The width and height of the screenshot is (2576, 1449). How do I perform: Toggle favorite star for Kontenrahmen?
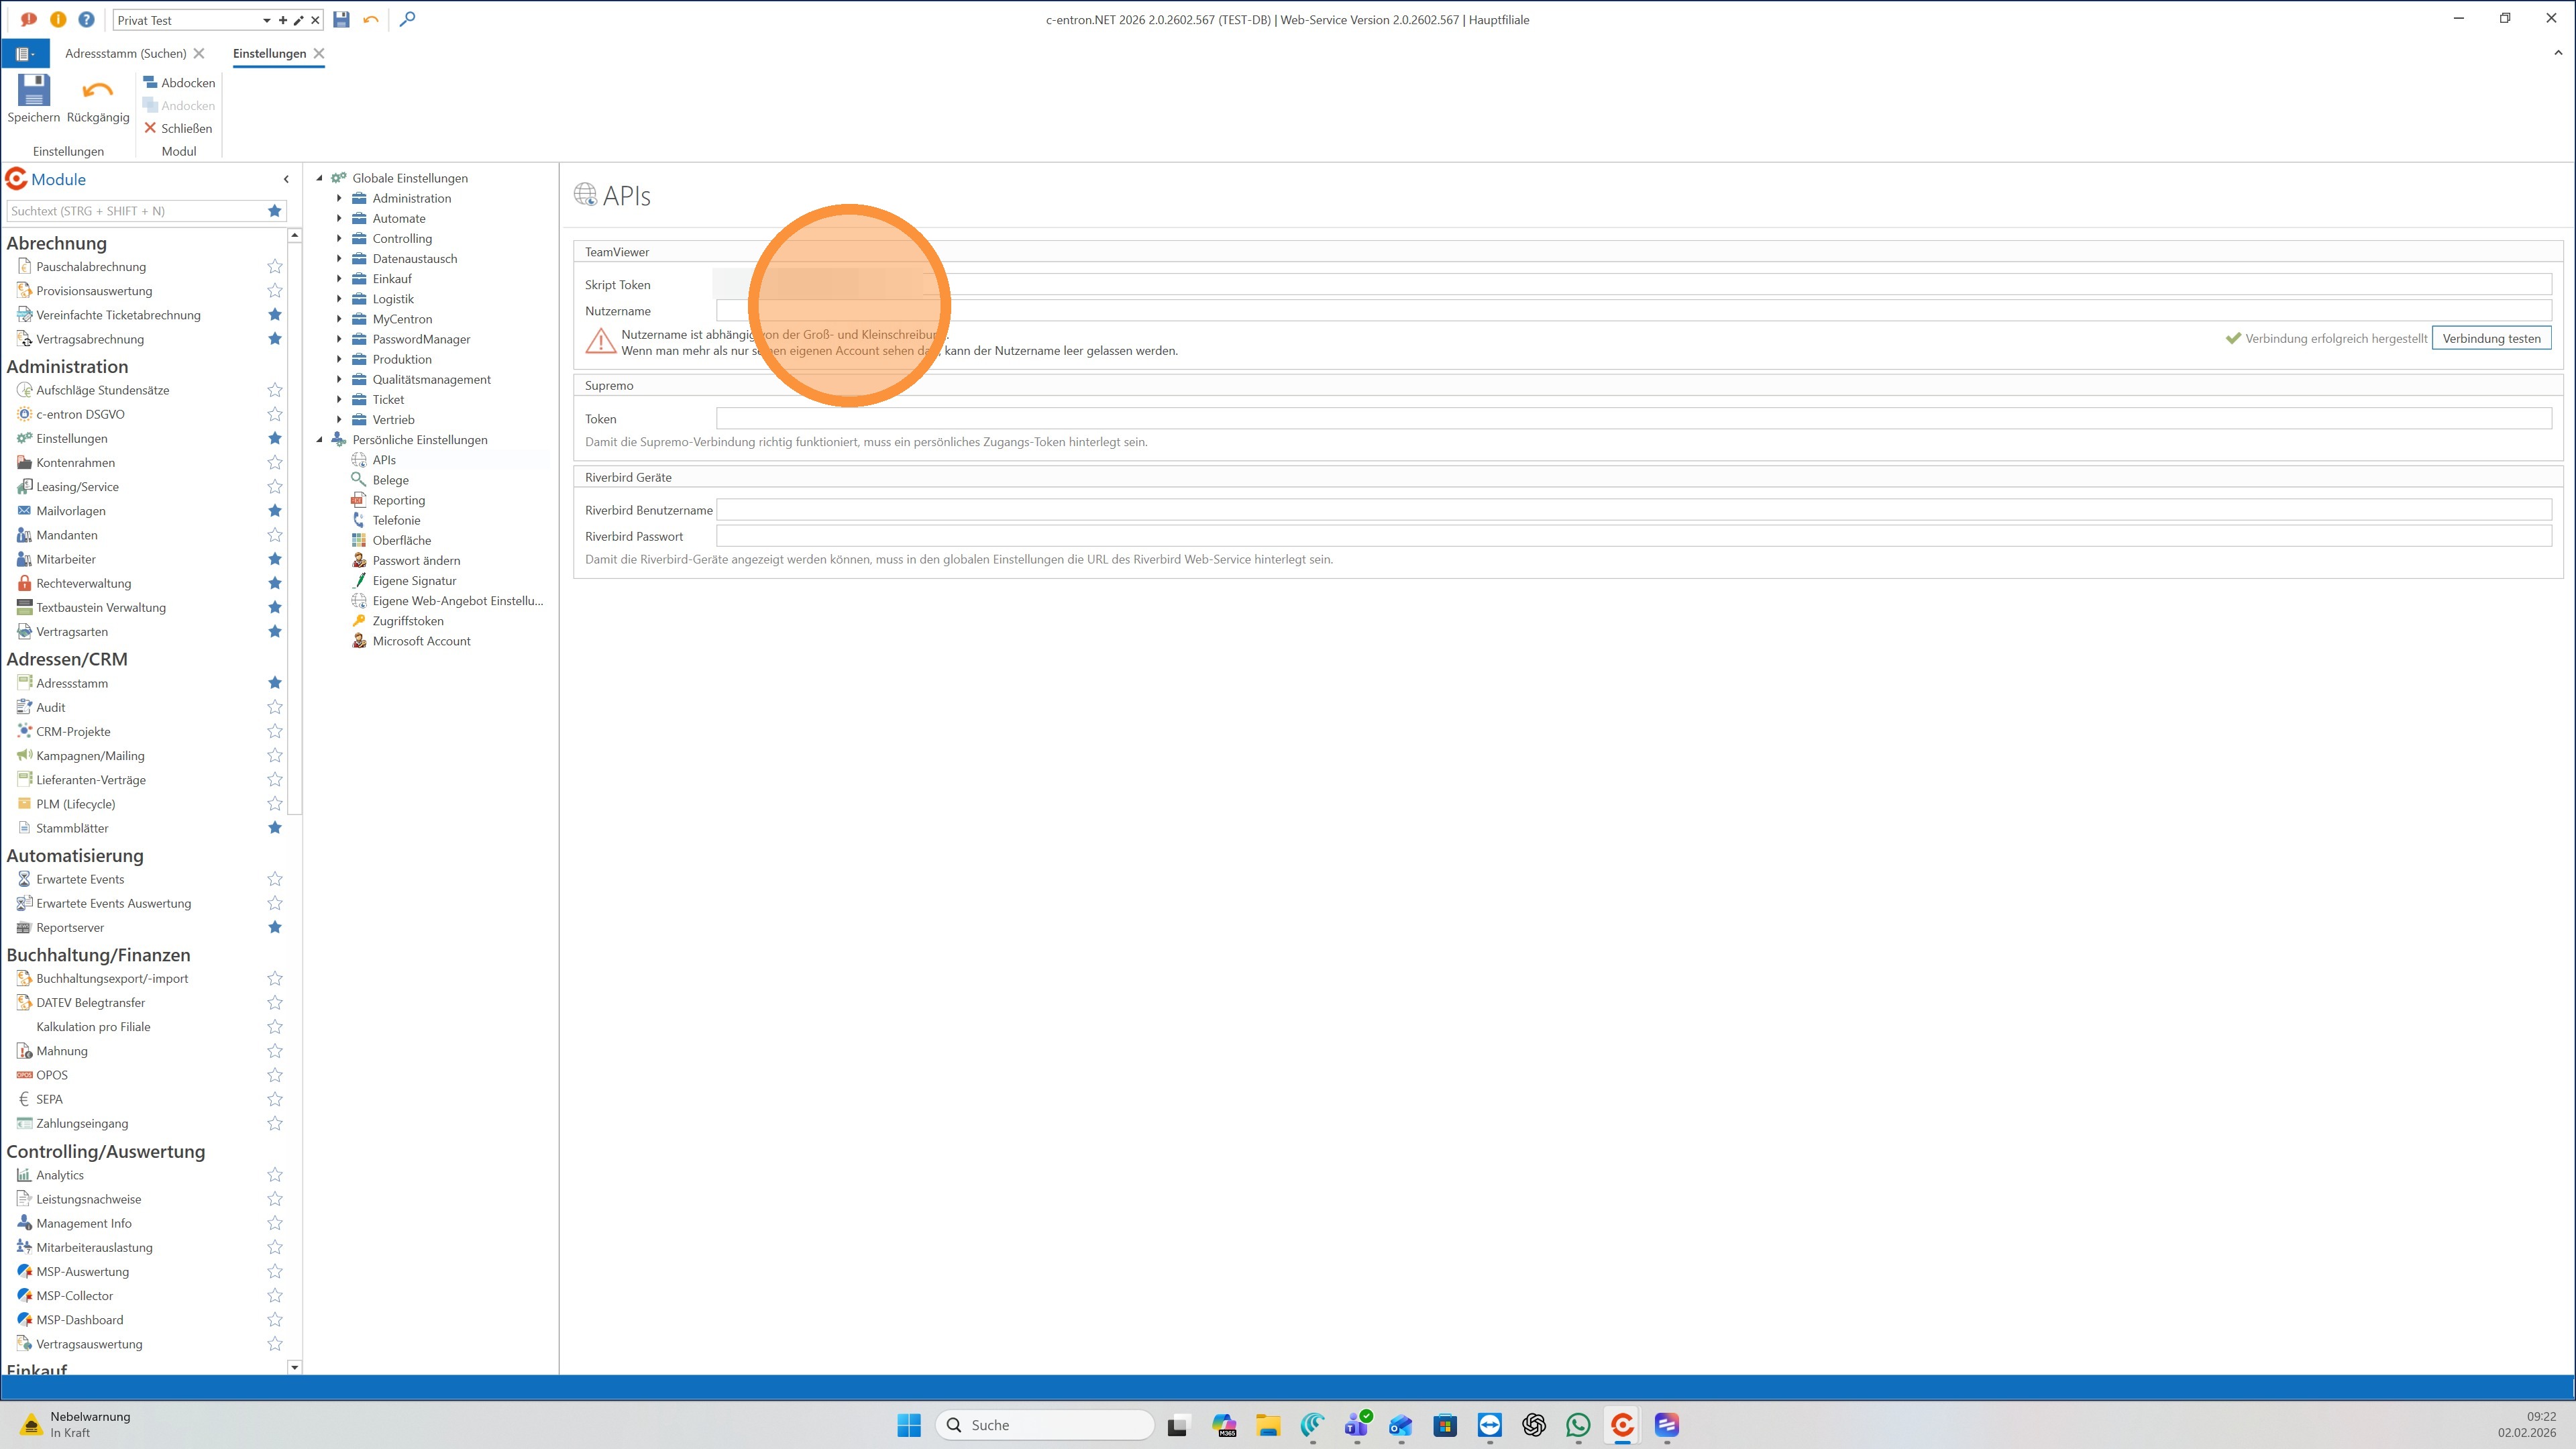(275, 463)
